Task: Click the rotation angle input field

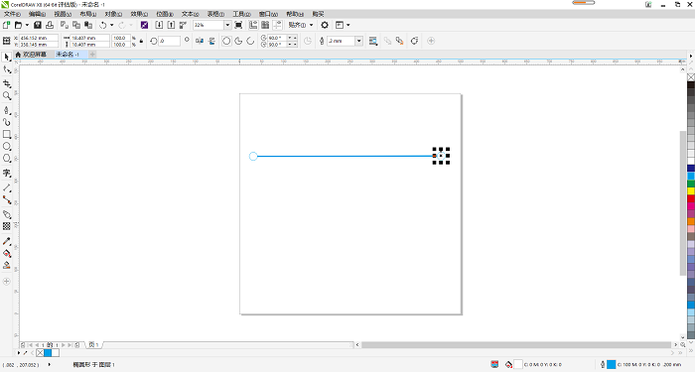Action: pos(170,41)
